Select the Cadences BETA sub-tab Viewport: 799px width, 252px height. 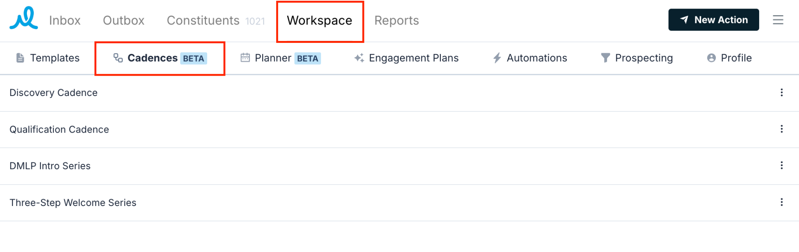(160, 58)
